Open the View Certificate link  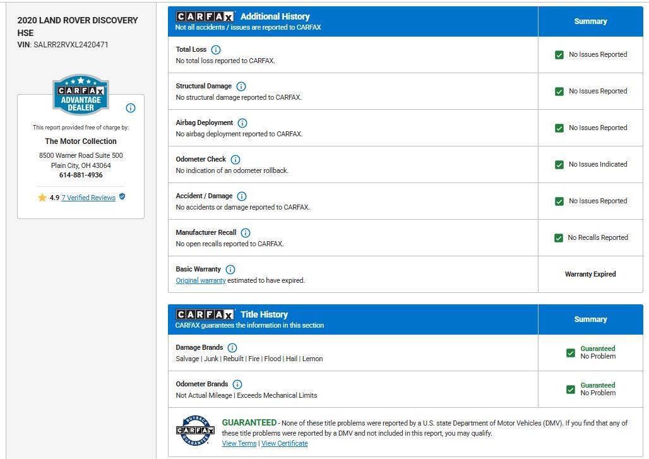click(x=285, y=443)
